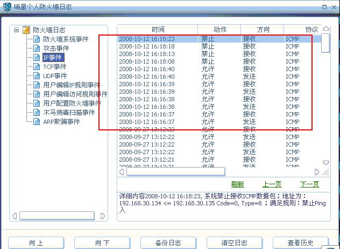Sort by the 动作 column header

click(219, 30)
